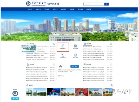Open the stage performance with flag thumbnail
This screenshot has width=139, height=102.
pos(54,92)
